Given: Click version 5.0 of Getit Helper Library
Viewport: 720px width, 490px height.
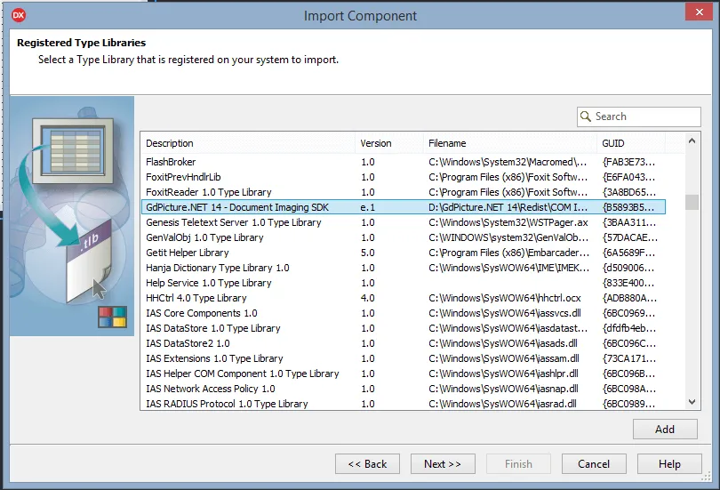Looking at the screenshot, I should [x=368, y=253].
